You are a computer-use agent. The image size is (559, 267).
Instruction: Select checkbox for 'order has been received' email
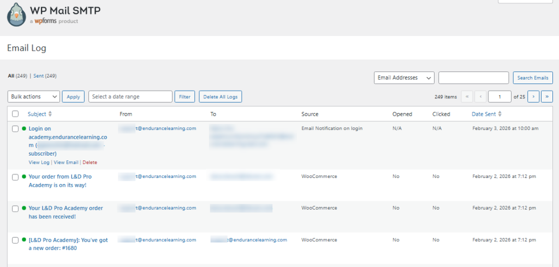(x=15, y=209)
